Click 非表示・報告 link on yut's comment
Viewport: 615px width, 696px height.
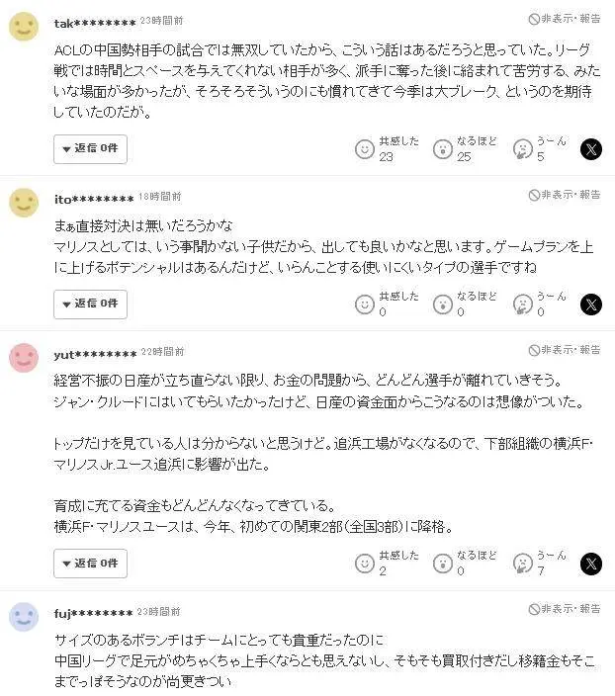click(x=565, y=350)
